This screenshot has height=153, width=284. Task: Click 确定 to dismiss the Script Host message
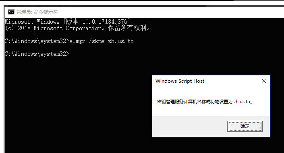[245, 126]
